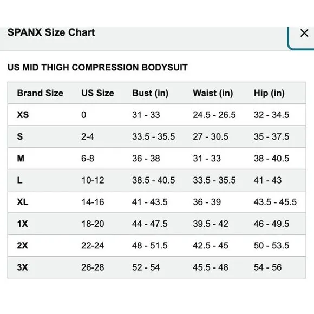Screen dimensions: 314x314
Task: Select the 3X brand size row
Action: pyautogui.click(x=157, y=267)
